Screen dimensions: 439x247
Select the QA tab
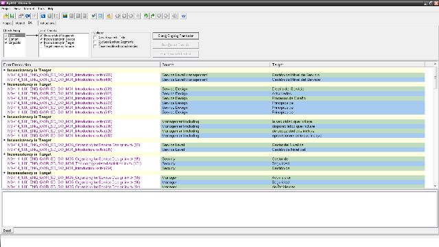click(x=30, y=23)
